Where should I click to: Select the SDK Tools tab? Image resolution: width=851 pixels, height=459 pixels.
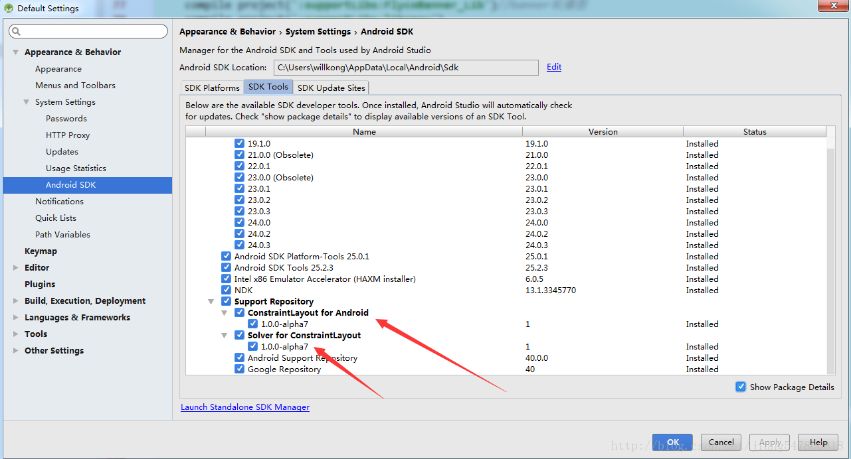coord(268,87)
